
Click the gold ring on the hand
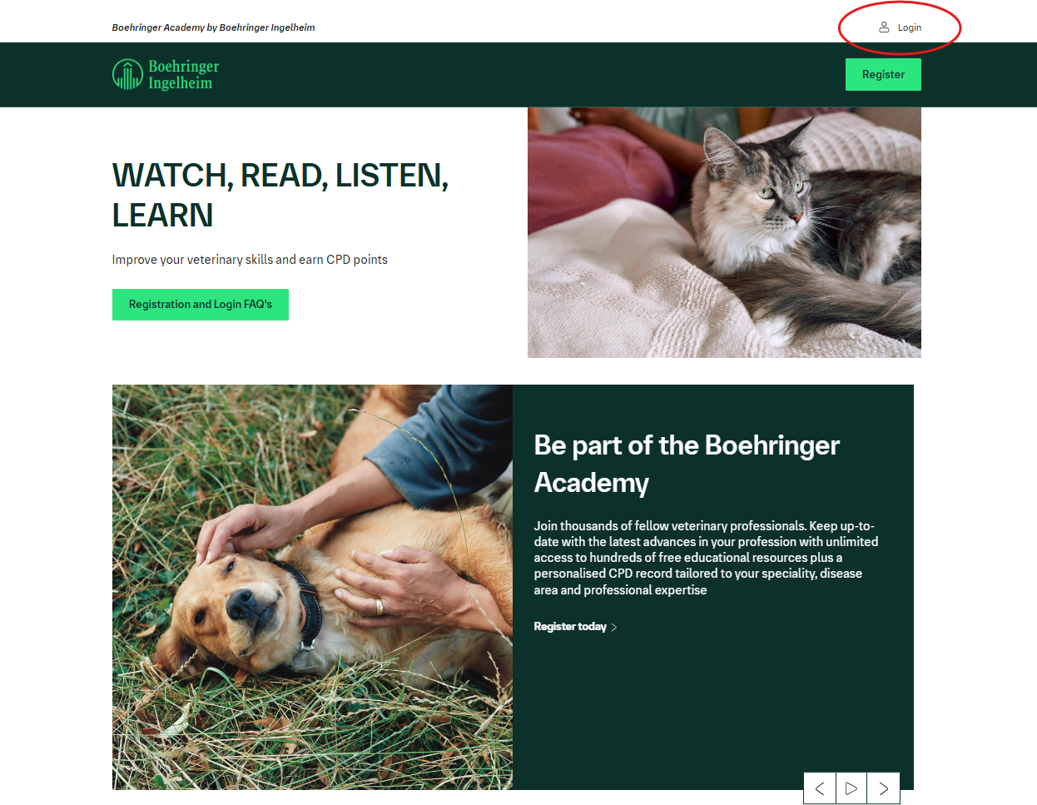380,606
